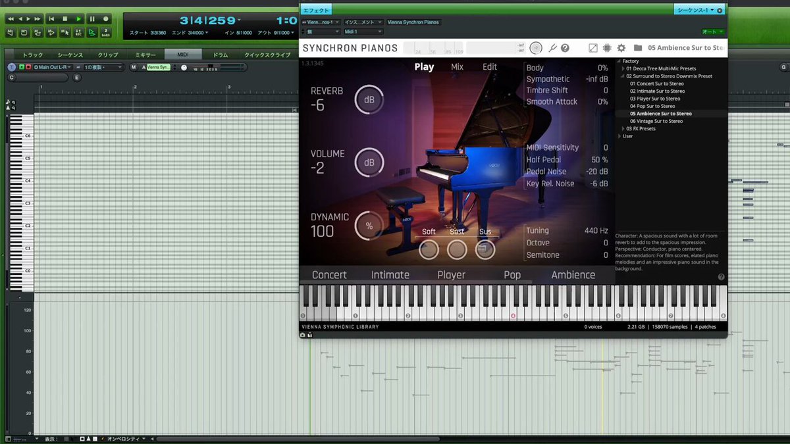The image size is (790, 444).
Task: Open plugin settings via the gear icon
Action: click(621, 48)
